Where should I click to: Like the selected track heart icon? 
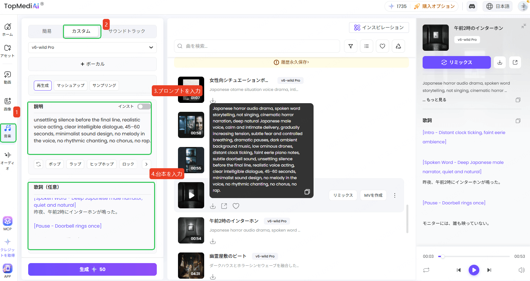point(236,206)
